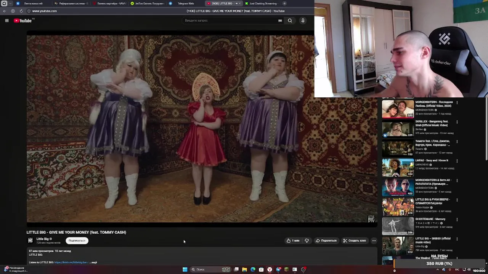
Task: Dislike the video
Action: [x=307, y=241]
